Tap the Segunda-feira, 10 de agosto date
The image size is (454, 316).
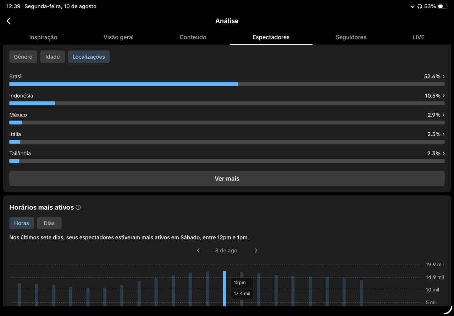pyautogui.click(x=61, y=6)
